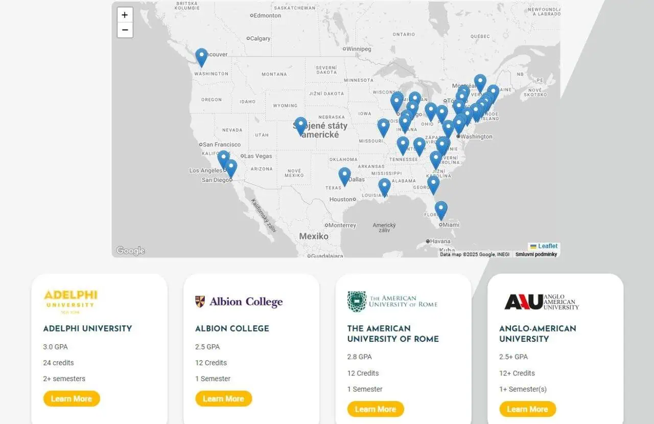
Task: Select the Anglo-American University card title
Action: [538, 334]
